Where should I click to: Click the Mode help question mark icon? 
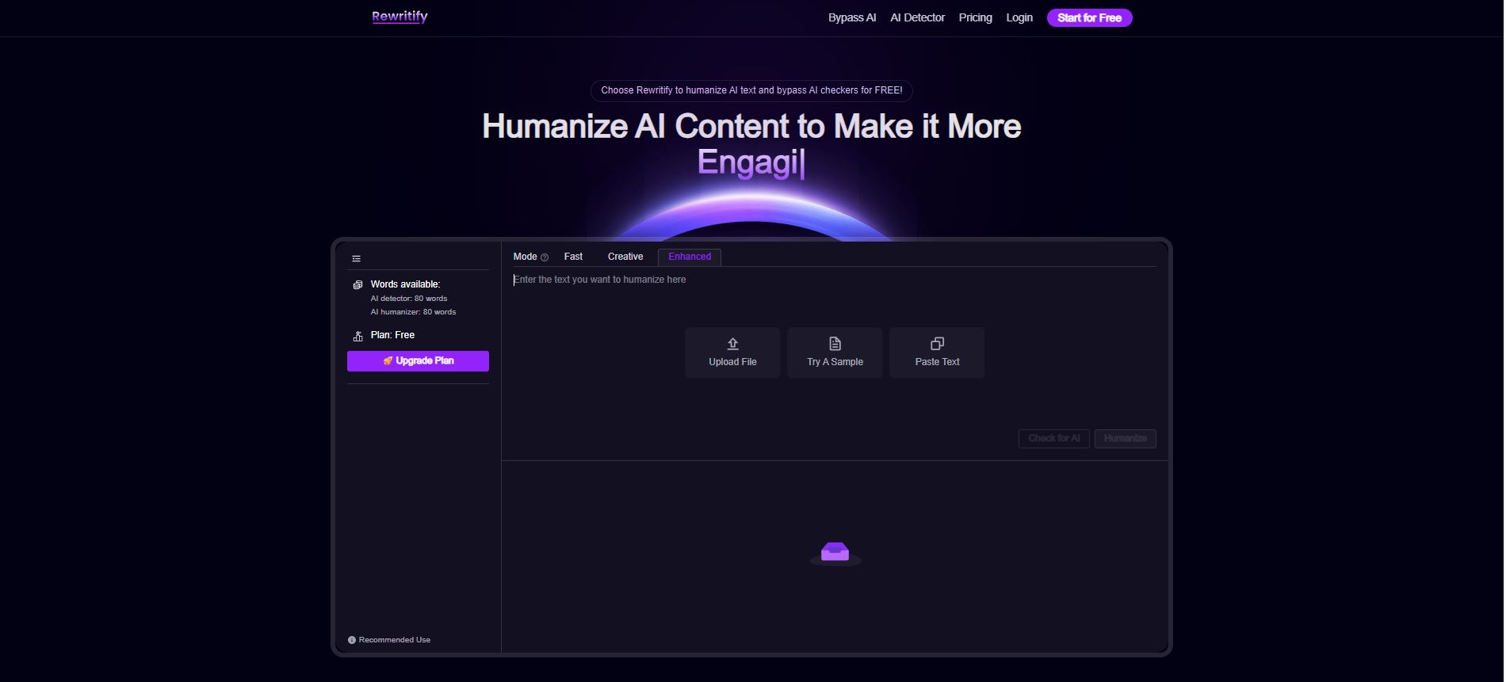coord(545,257)
